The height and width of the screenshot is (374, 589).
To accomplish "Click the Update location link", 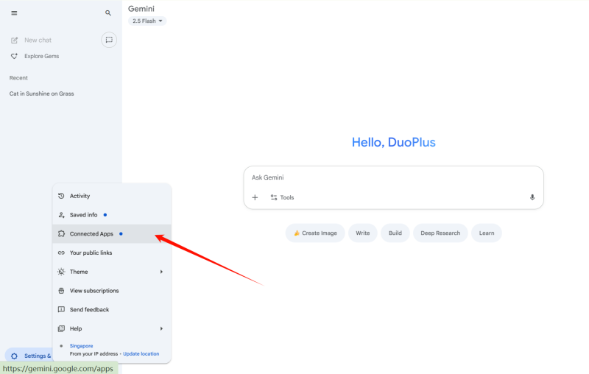I will [141, 354].
